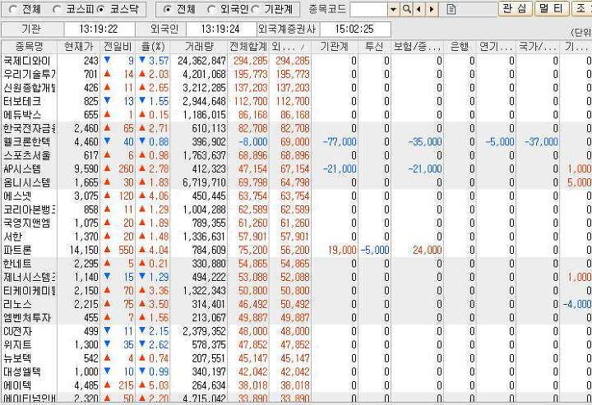592x405 pixels.
Task: Select the 뉴보텍 stock row
Action: coord(296,358)
